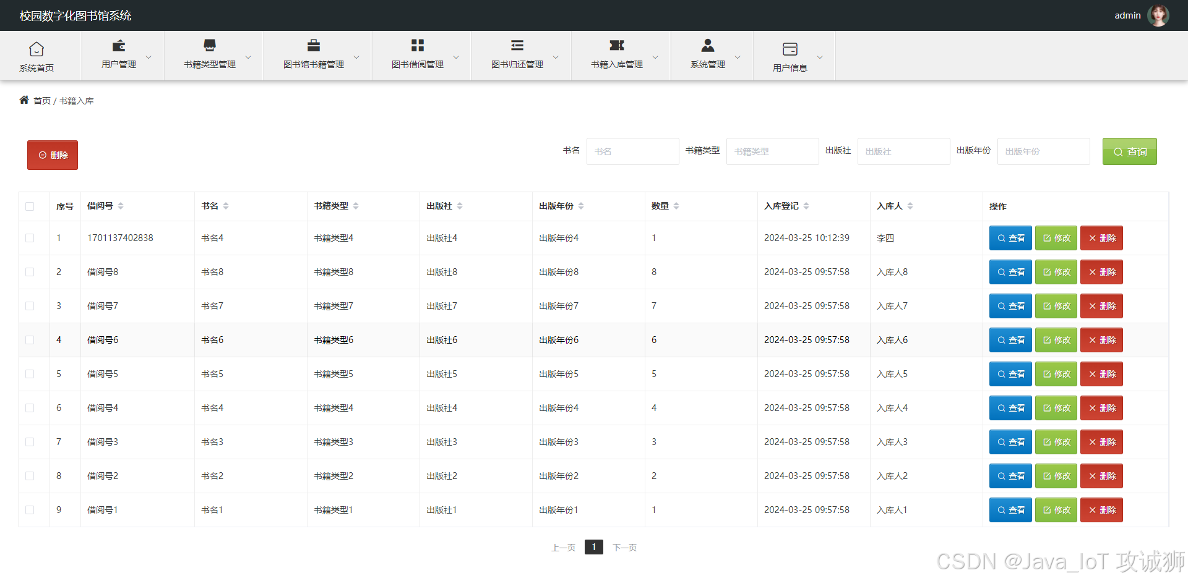
Task: Check the row for 借阅号6
Action: point(30,340)
